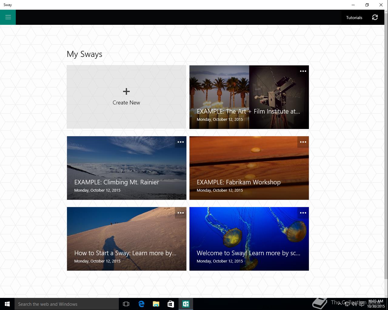Open the How to Start a Sway card
388x310 pixels.
(x=127, y=239)
